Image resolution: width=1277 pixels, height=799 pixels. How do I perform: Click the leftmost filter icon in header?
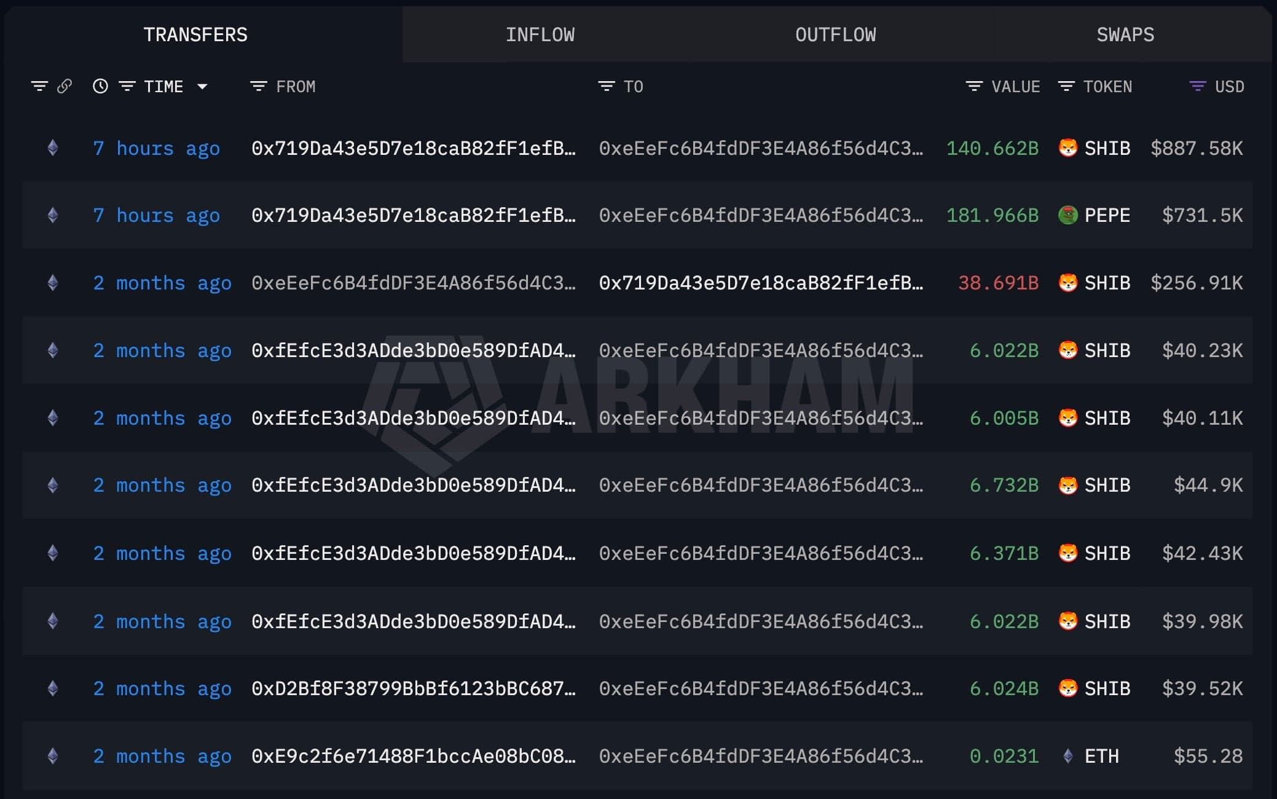(39, 87)
